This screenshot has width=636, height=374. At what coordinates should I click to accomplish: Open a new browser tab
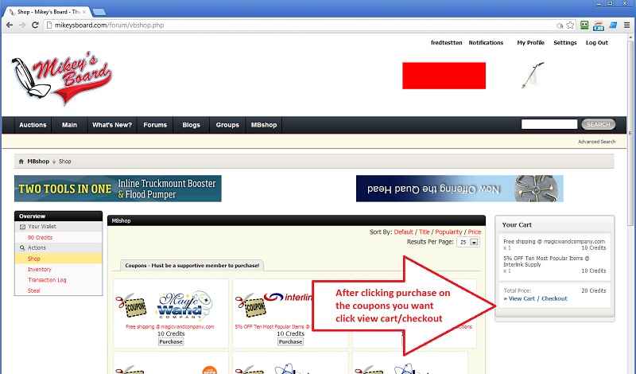[x=99, y=12]
